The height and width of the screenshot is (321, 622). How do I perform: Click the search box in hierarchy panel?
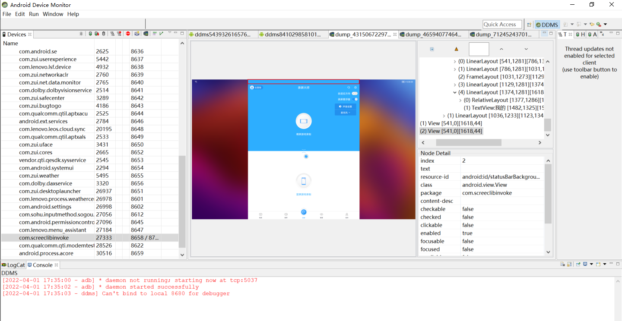479,49
